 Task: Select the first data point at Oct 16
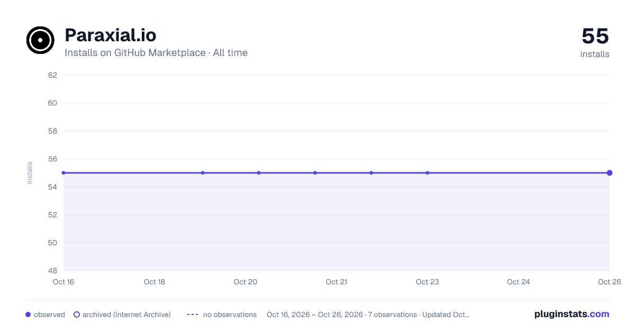63,173
